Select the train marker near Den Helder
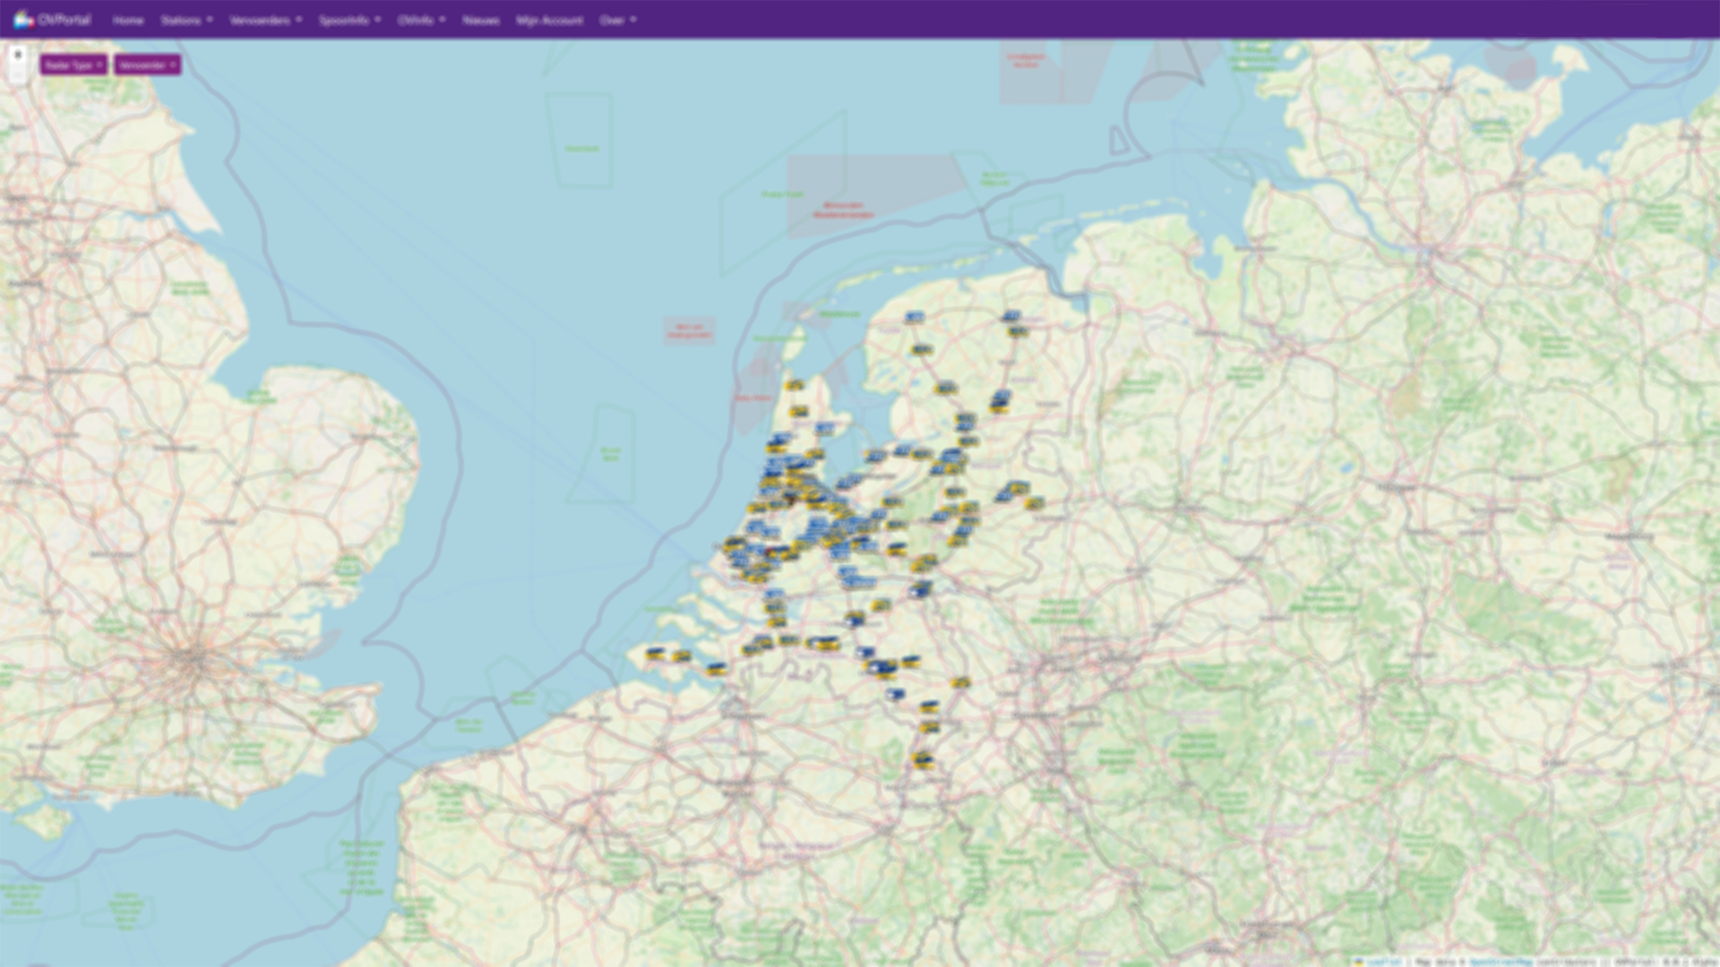 pyautogui.click(x=794, y=386)
